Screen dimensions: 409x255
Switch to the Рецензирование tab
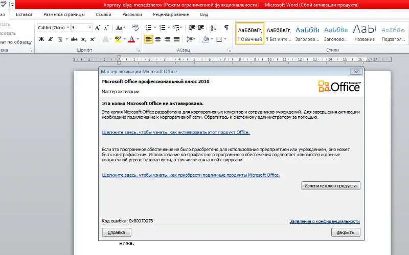pos(171,14)
